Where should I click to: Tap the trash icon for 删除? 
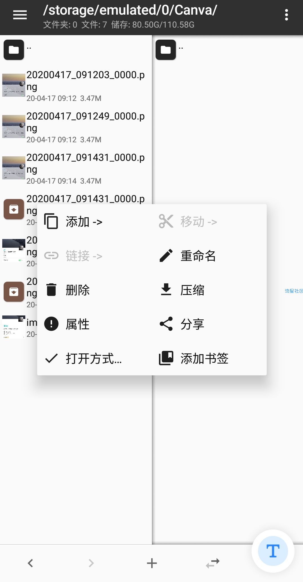pyautogui.click(x=51, y=290)
